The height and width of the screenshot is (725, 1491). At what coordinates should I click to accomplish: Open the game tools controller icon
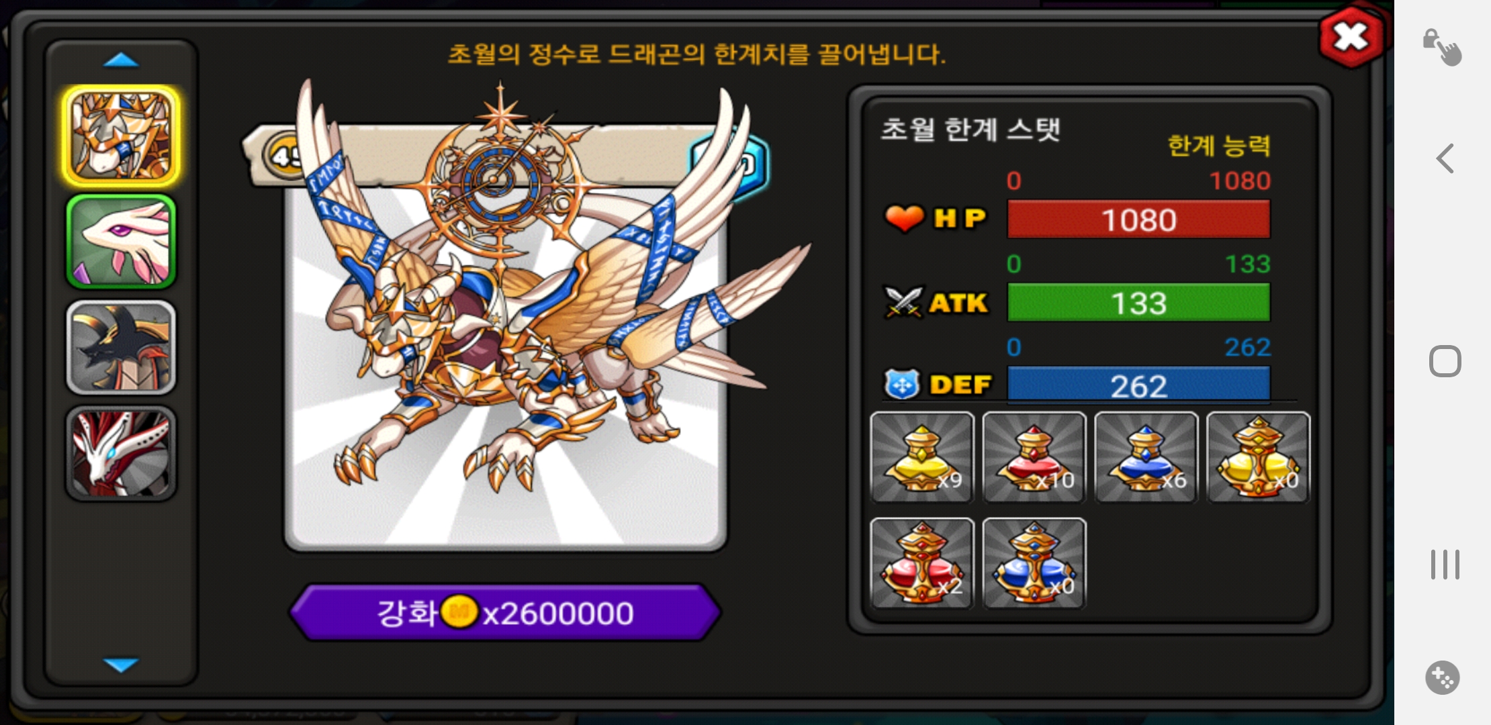(x=1443, y=677)
